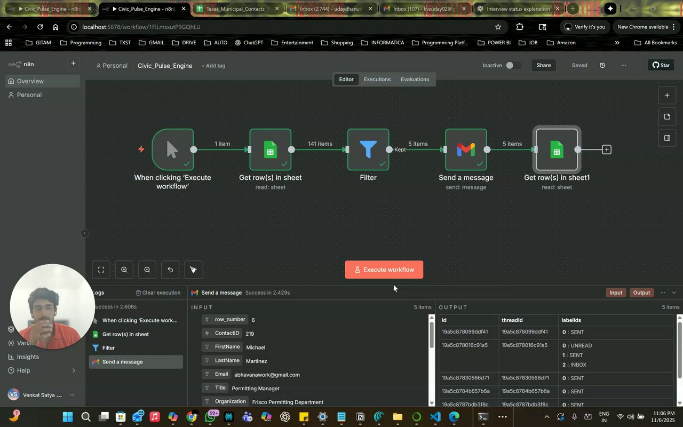Open the Windows Start menu
The height and width of the screenshot is (427, 683).
pos(68,417)
